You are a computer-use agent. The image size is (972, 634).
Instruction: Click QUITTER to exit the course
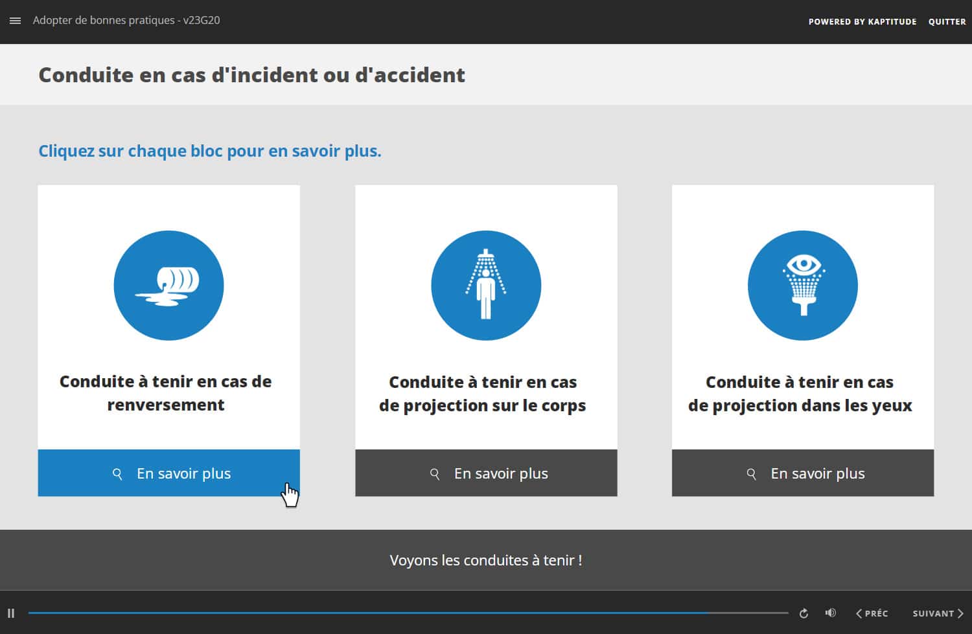(x=947, y=22)
